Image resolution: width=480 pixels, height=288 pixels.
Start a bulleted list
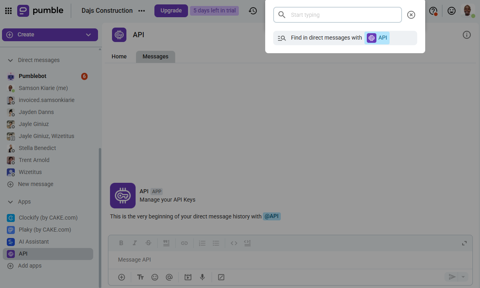(x=216, y=243)
